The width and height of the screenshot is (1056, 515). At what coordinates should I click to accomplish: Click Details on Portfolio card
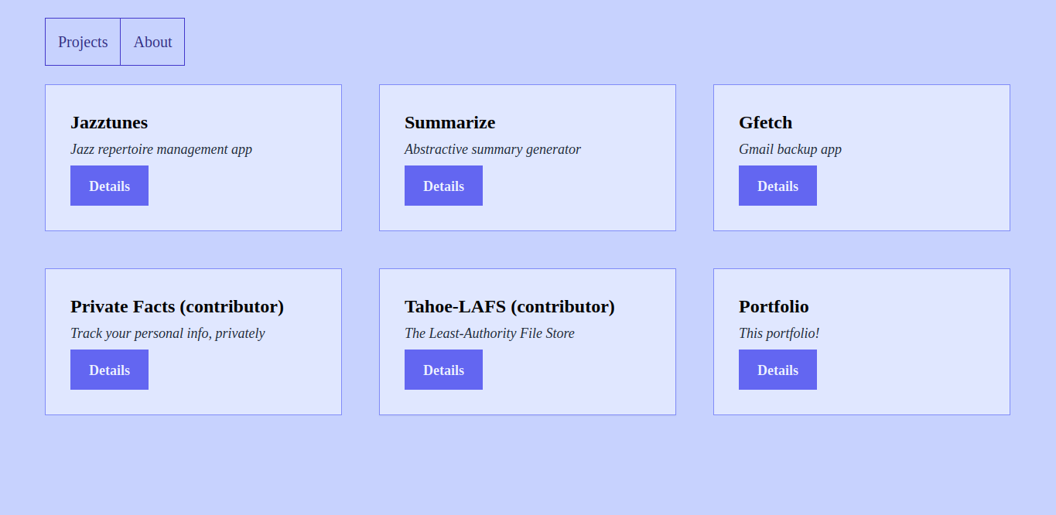[777, 370]
